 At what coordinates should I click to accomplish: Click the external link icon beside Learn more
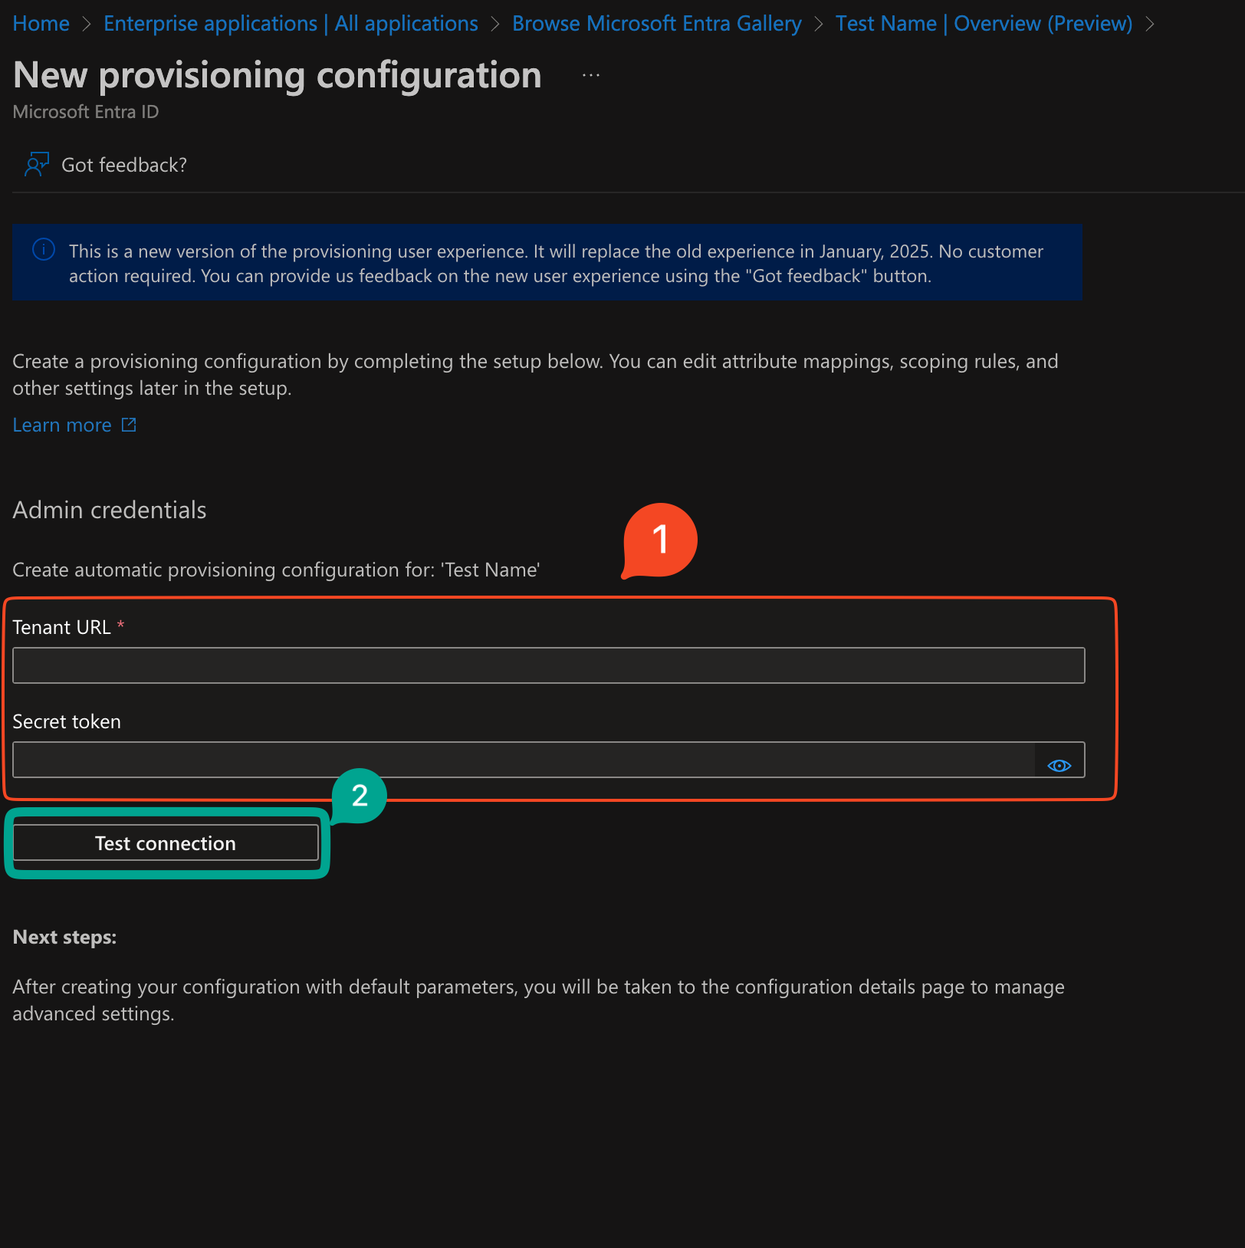(x=129, y=425)
